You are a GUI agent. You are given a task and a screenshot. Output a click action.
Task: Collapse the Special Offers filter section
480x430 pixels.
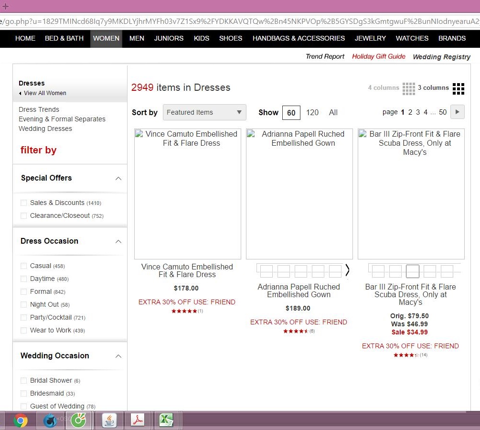click(x=118, y=179)
